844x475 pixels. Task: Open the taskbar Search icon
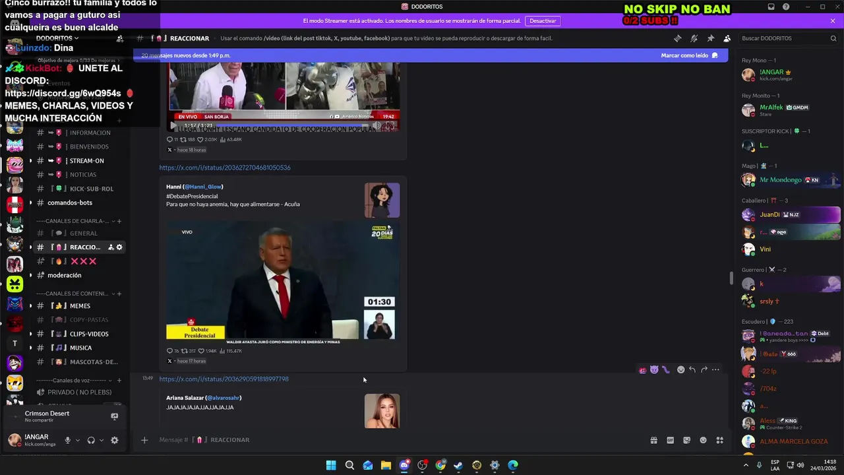(x=349, y=465)
